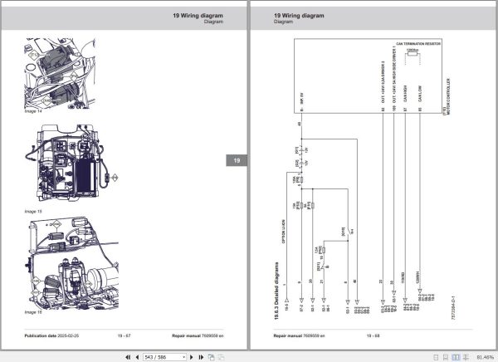498x362 pixels.
Task: Click the 'Image 15' caption
Action: click(x=33, y=212)
